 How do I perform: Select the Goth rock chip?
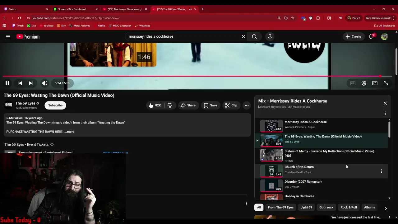(x=326, y=208)
